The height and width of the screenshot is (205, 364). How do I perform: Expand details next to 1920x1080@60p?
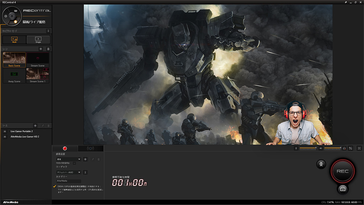coord(74,163)
